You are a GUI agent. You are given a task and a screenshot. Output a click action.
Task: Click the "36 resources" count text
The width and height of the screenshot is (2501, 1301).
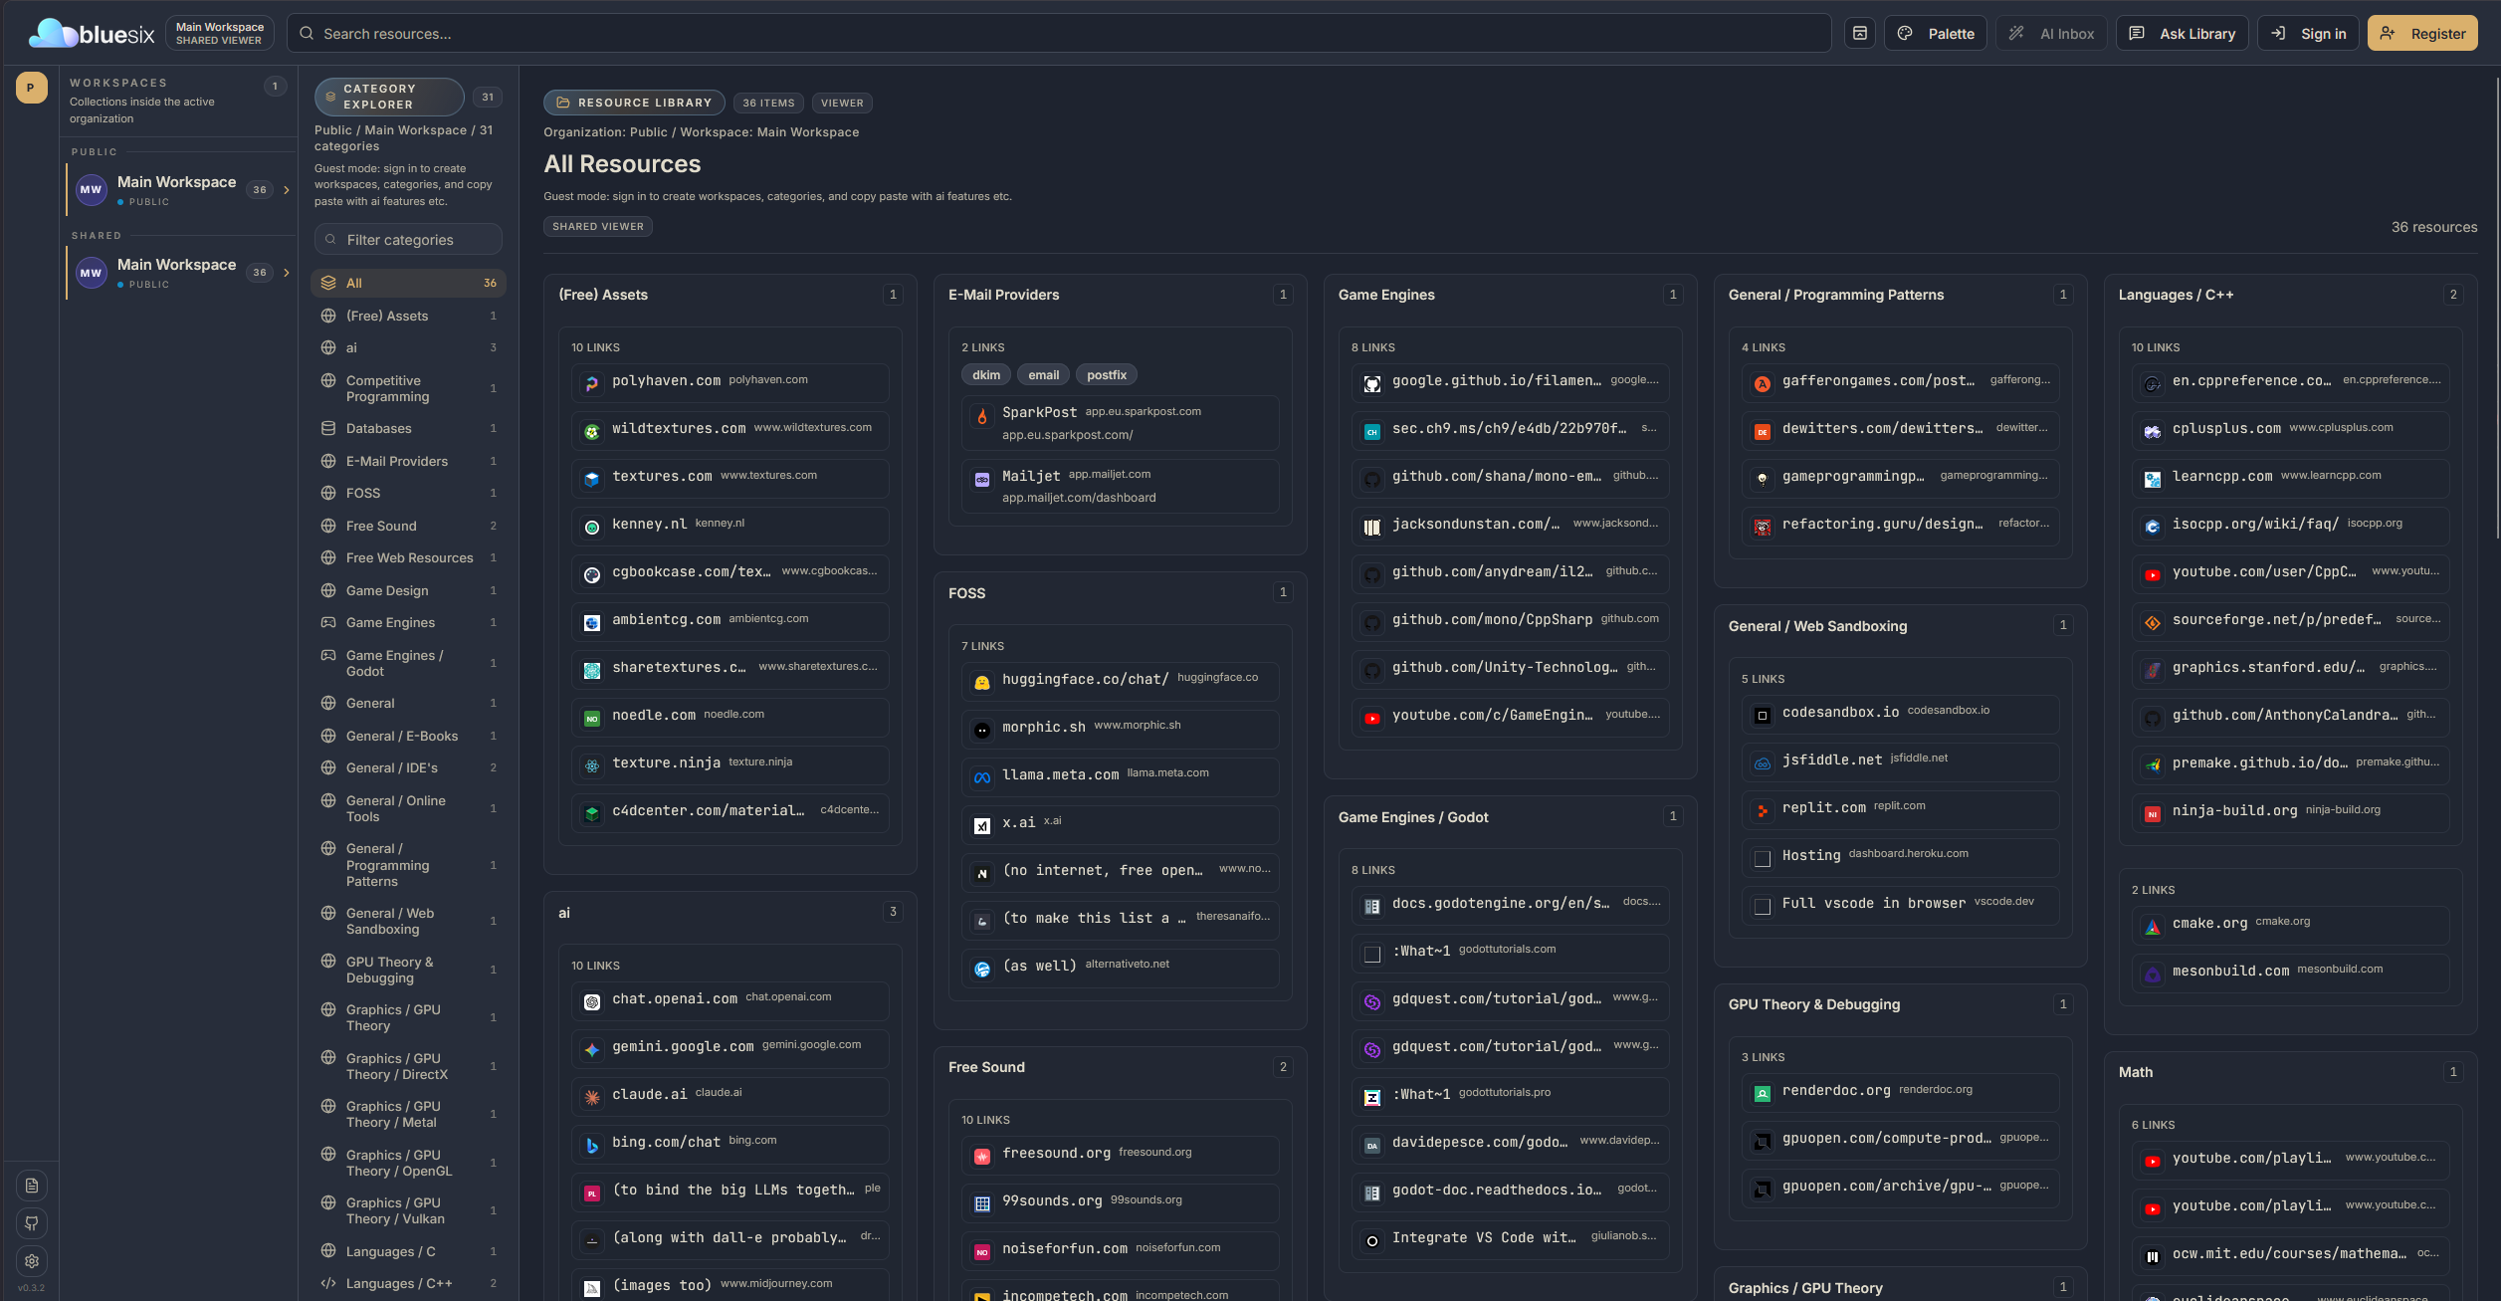[2434, 228]
